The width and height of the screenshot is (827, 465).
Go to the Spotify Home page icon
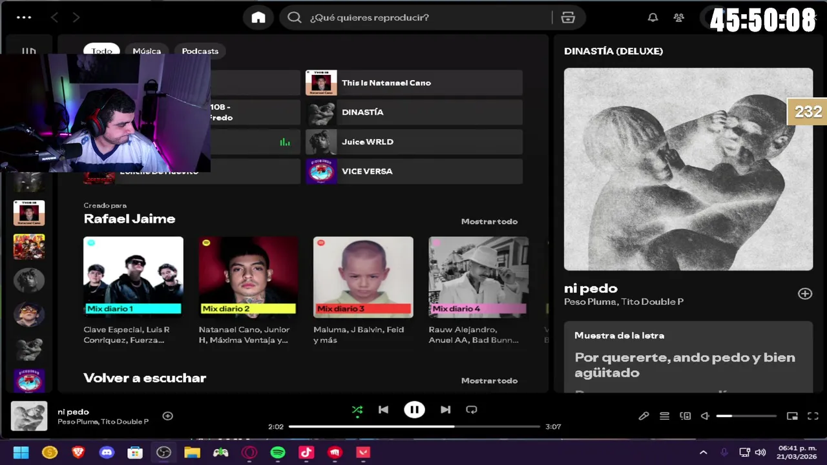tap(258, 17)
